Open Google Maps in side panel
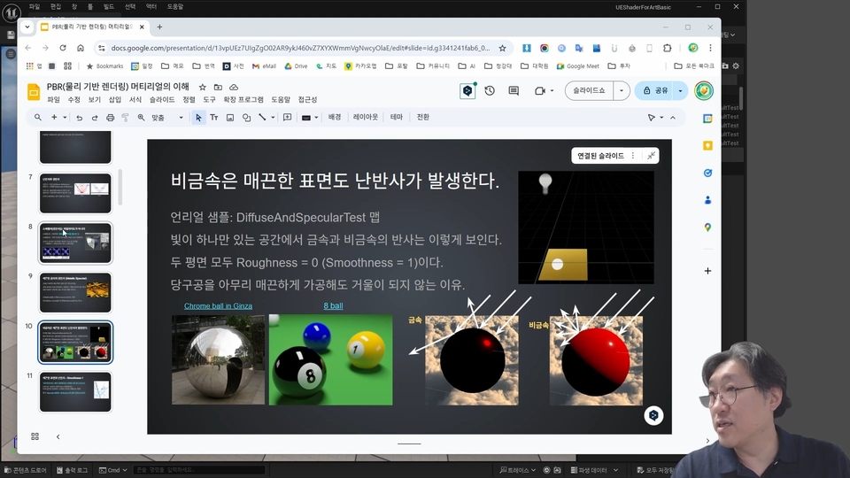This screenshot has width=850, height=478. click(707, 227)
